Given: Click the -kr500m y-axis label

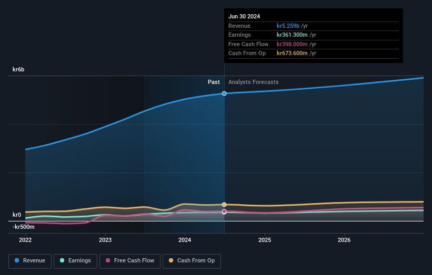Looking at the screenshot, I should [24, 227].
